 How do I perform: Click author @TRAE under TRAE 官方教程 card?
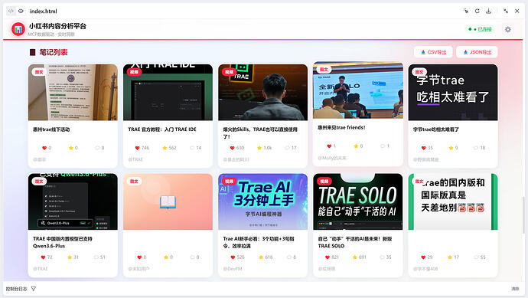tap(135, 159)
